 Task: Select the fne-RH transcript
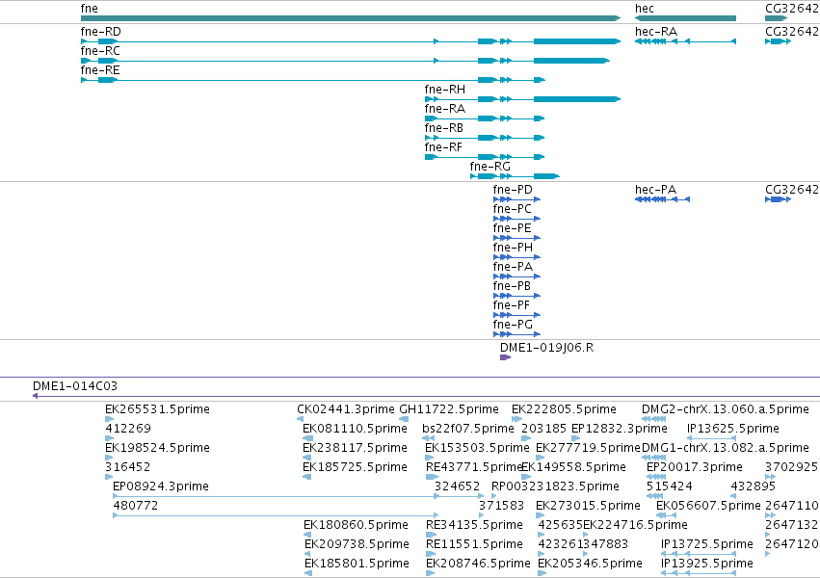522,99
